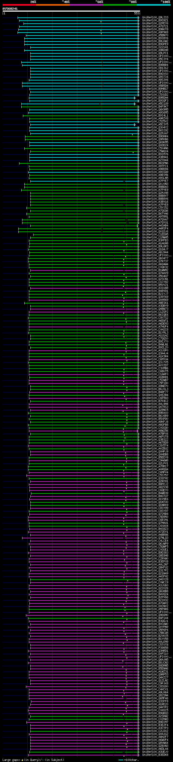This screenshot has height=762, width=173.
Task: Click the UniRef100_C5WQX4 label
Action: [x=155, y=151]
